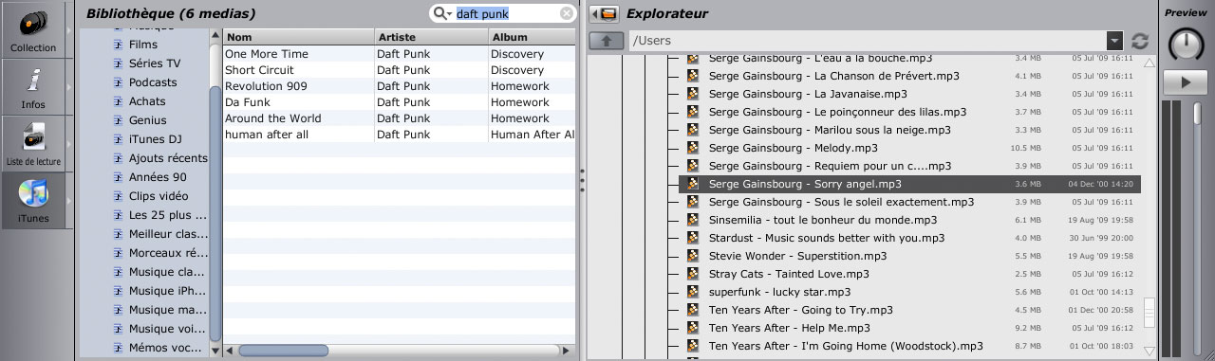Go up one folder level in Explorateur

click(x=606, y=41)
